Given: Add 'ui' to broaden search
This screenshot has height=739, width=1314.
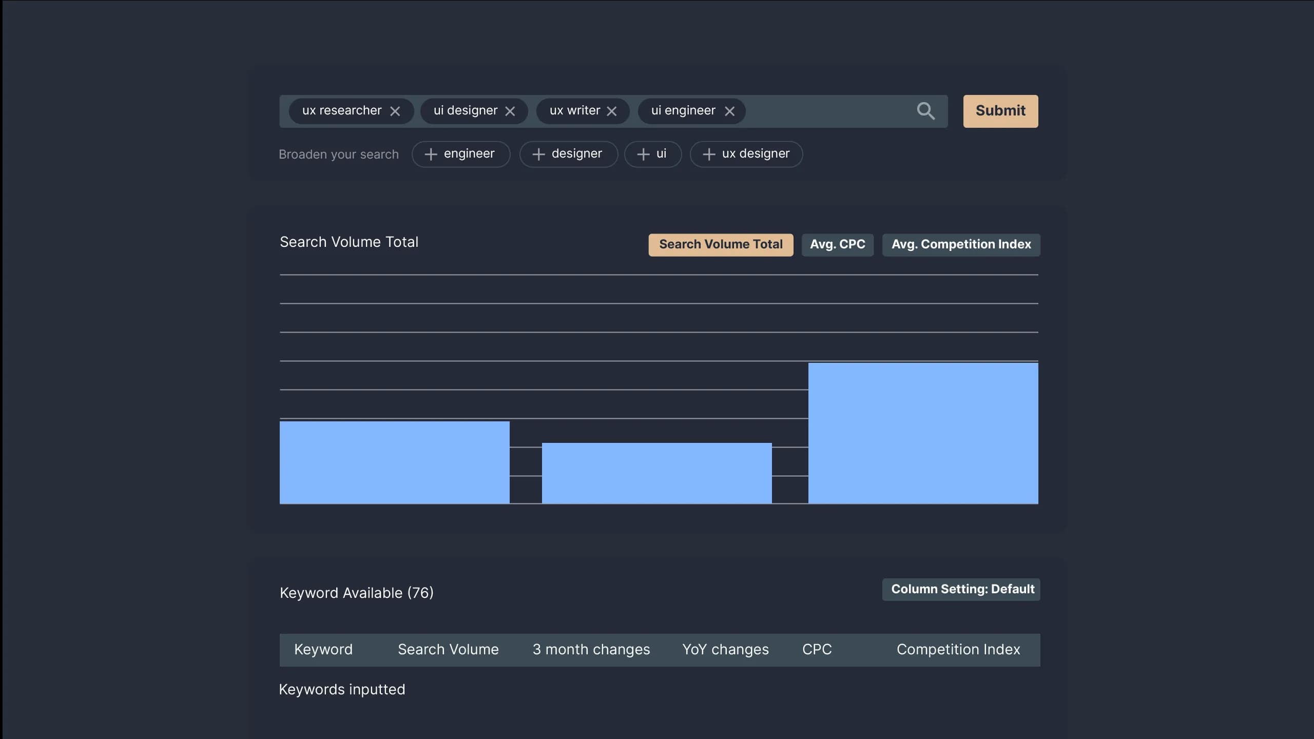Looking at the screenshot, I should pyautogui.click(x=652, y=153).
